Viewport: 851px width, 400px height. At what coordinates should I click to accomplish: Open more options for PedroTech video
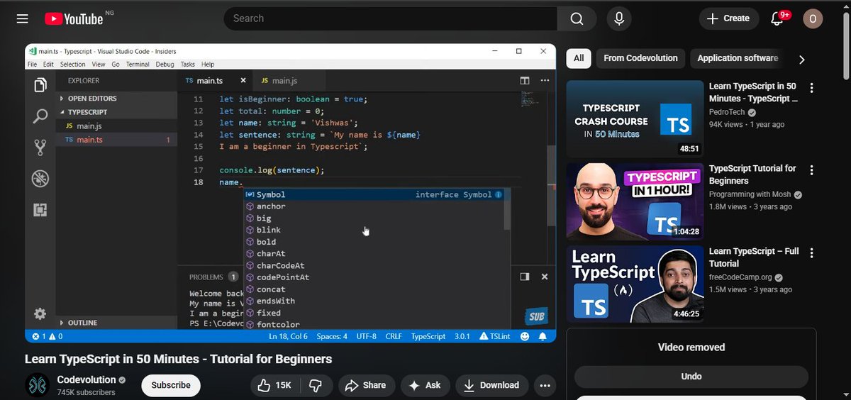click(x=812, y=88)
